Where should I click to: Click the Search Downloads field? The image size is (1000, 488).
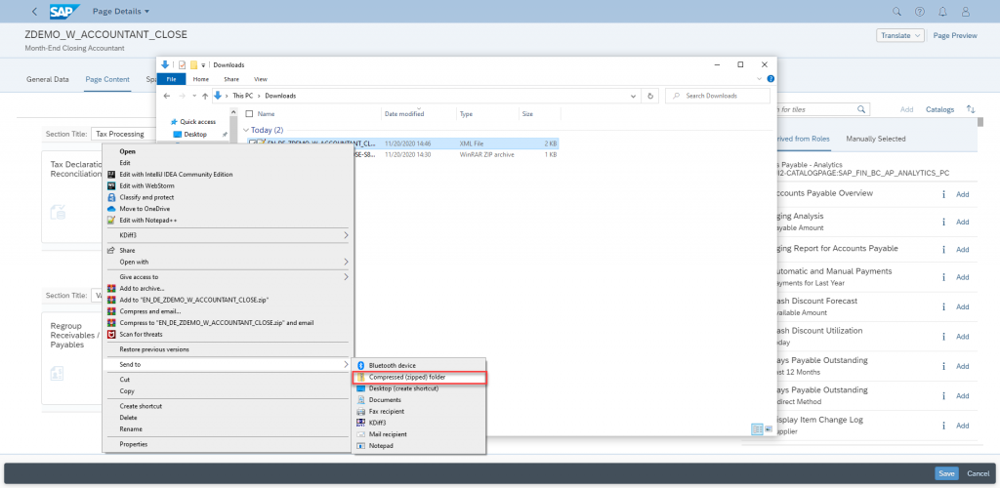coord(718,96)
